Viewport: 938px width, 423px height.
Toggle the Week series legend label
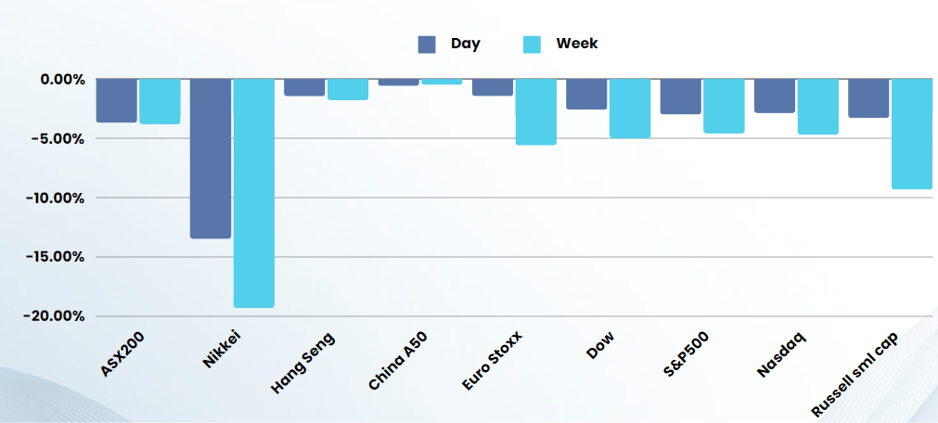[x=576, y=44]
